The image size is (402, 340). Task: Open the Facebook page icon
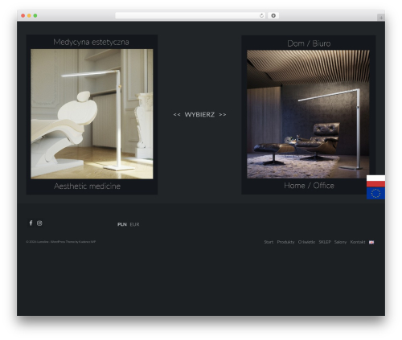[x=31, y=223]
